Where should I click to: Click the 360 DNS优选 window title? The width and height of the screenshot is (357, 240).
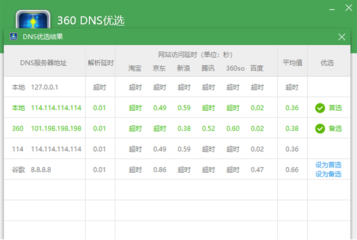[91, 20]
